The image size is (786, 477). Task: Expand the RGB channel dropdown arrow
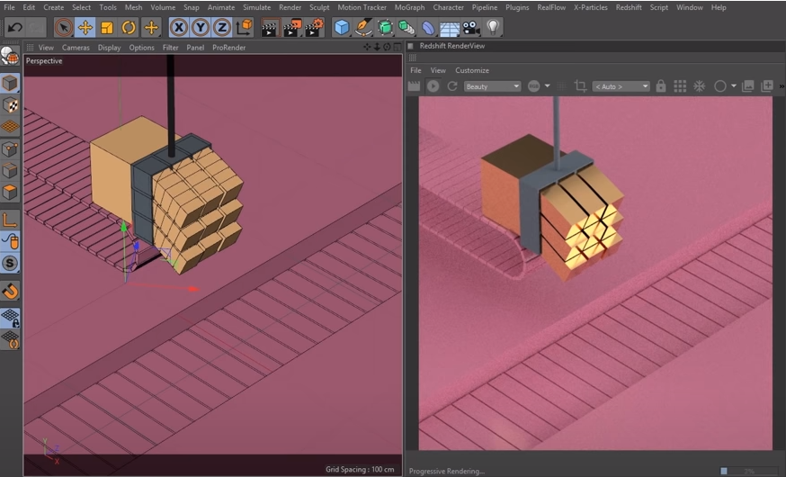click(548, 86)
